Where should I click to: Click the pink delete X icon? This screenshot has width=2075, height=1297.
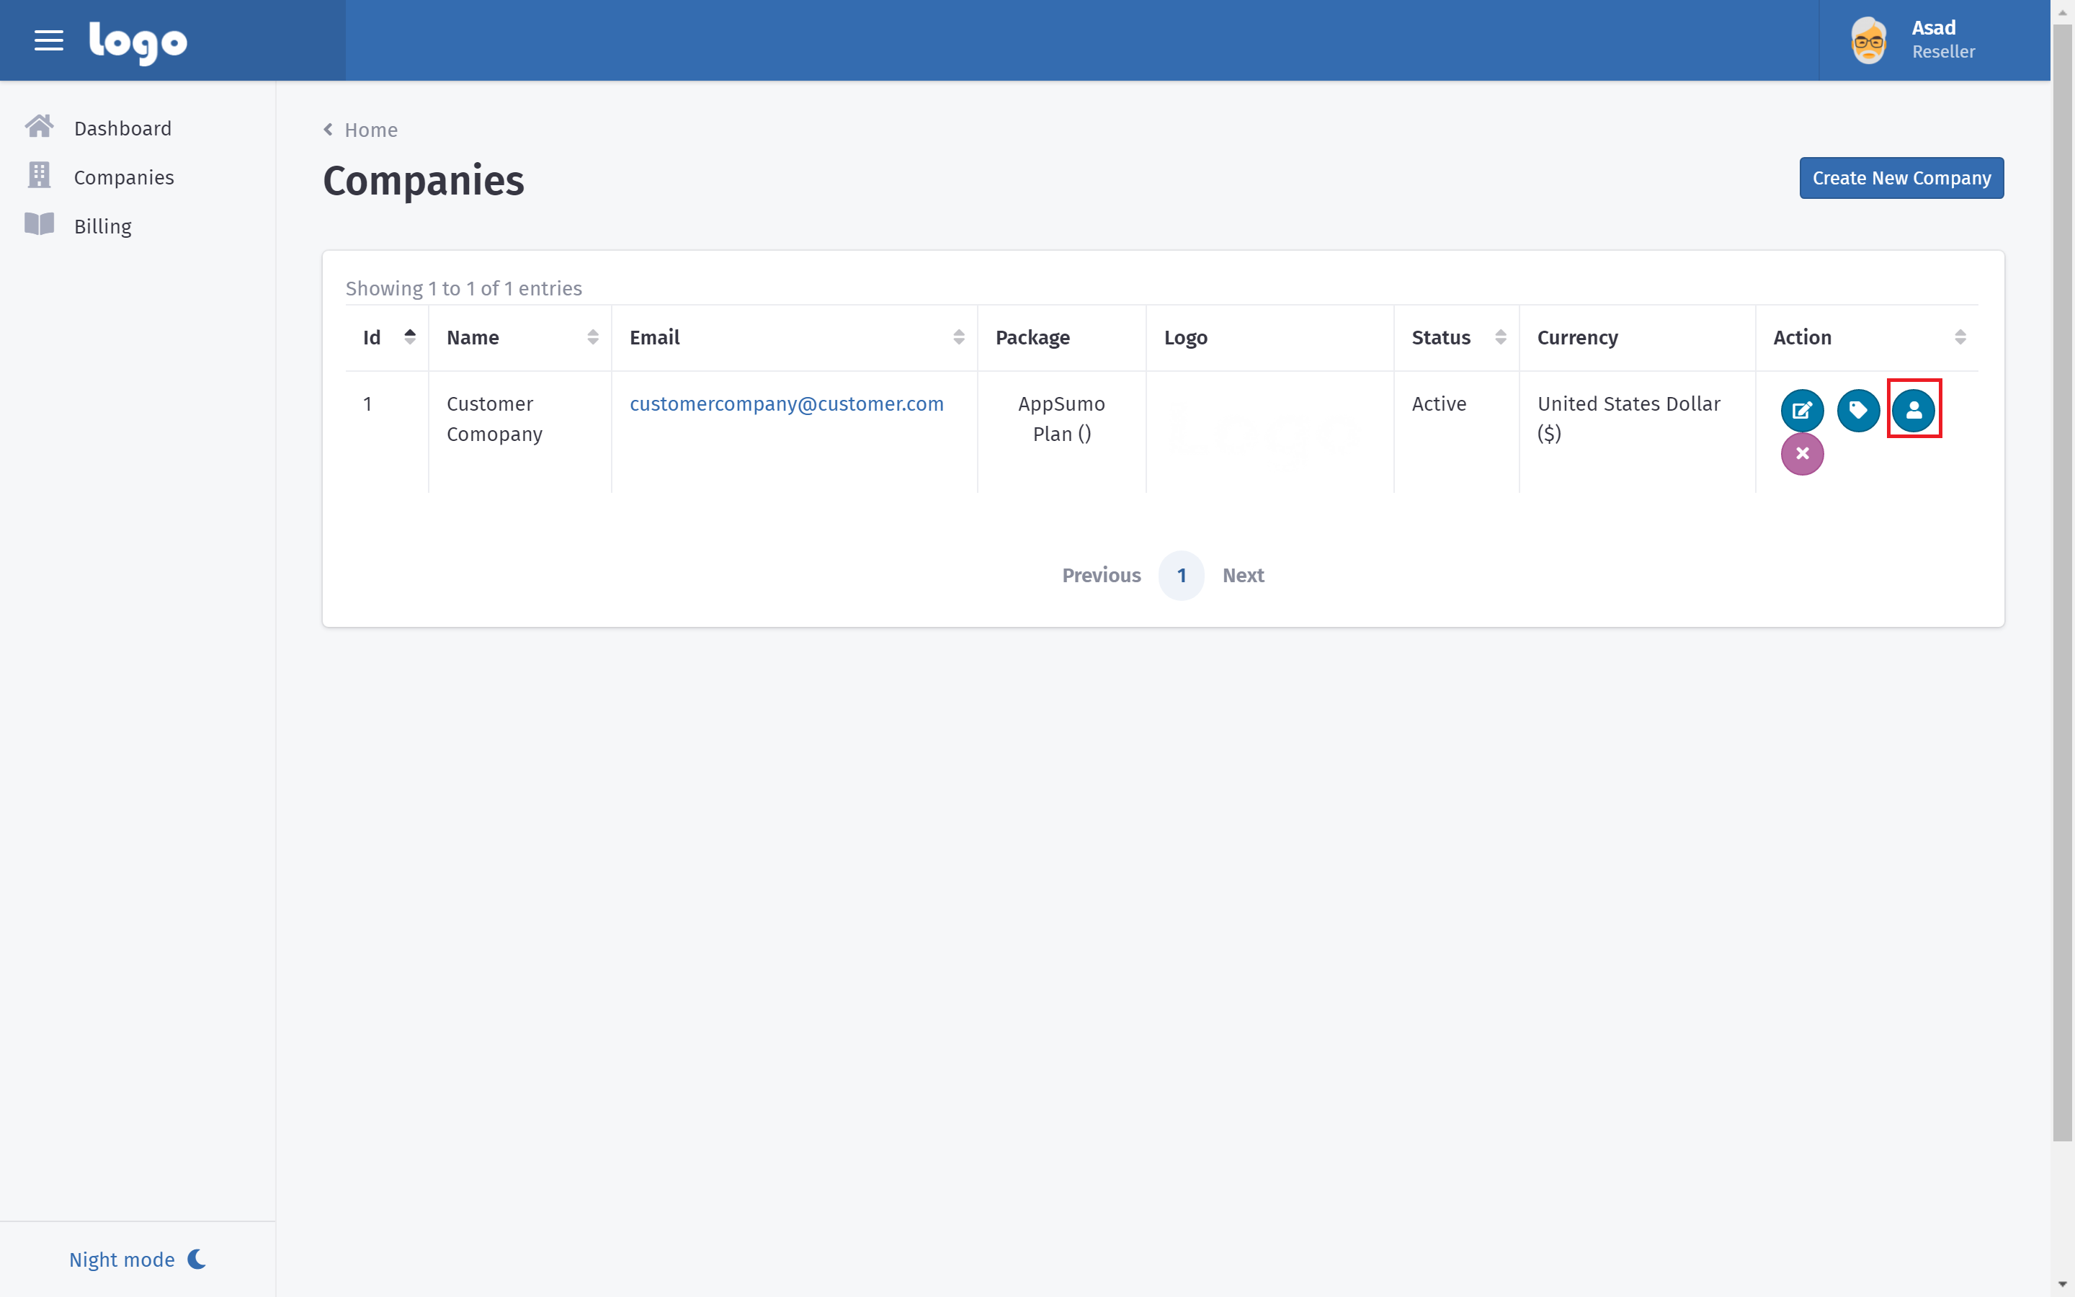(x=1801, y=454)
